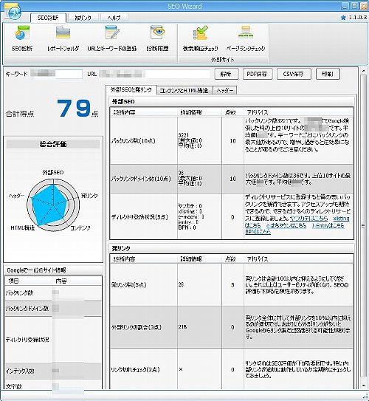Select the インデックス数 row in the left list
Screen dimensions: 369x401
(53, 371)
